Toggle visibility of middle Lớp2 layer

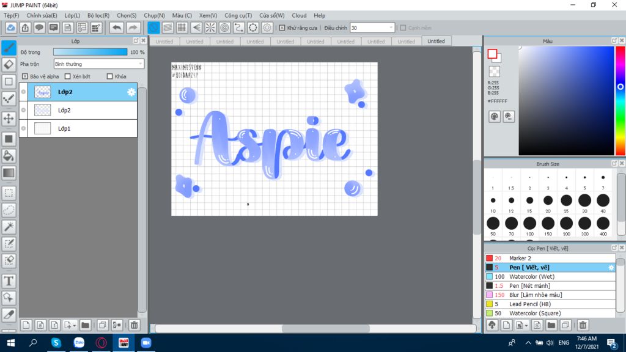coord(24,110)
